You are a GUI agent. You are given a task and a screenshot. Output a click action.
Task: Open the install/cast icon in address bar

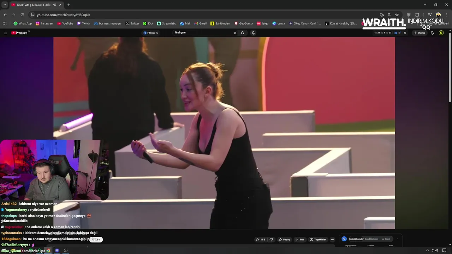pos(382,15)
